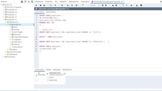Image resolution: width=162 pixels, height=91 pixels.
Task: Expand the PostgreSQL 13 server node
Action: (3, 17)
